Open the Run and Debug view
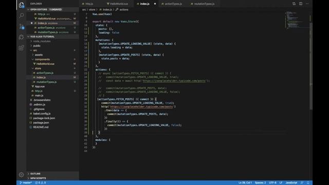 click(22, 37)
